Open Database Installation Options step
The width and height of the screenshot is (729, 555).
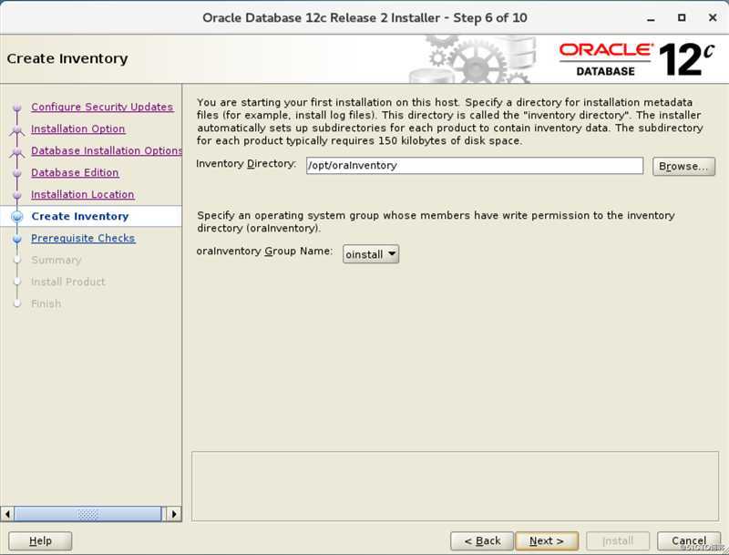pyautogui.click(x=107, y=150)
